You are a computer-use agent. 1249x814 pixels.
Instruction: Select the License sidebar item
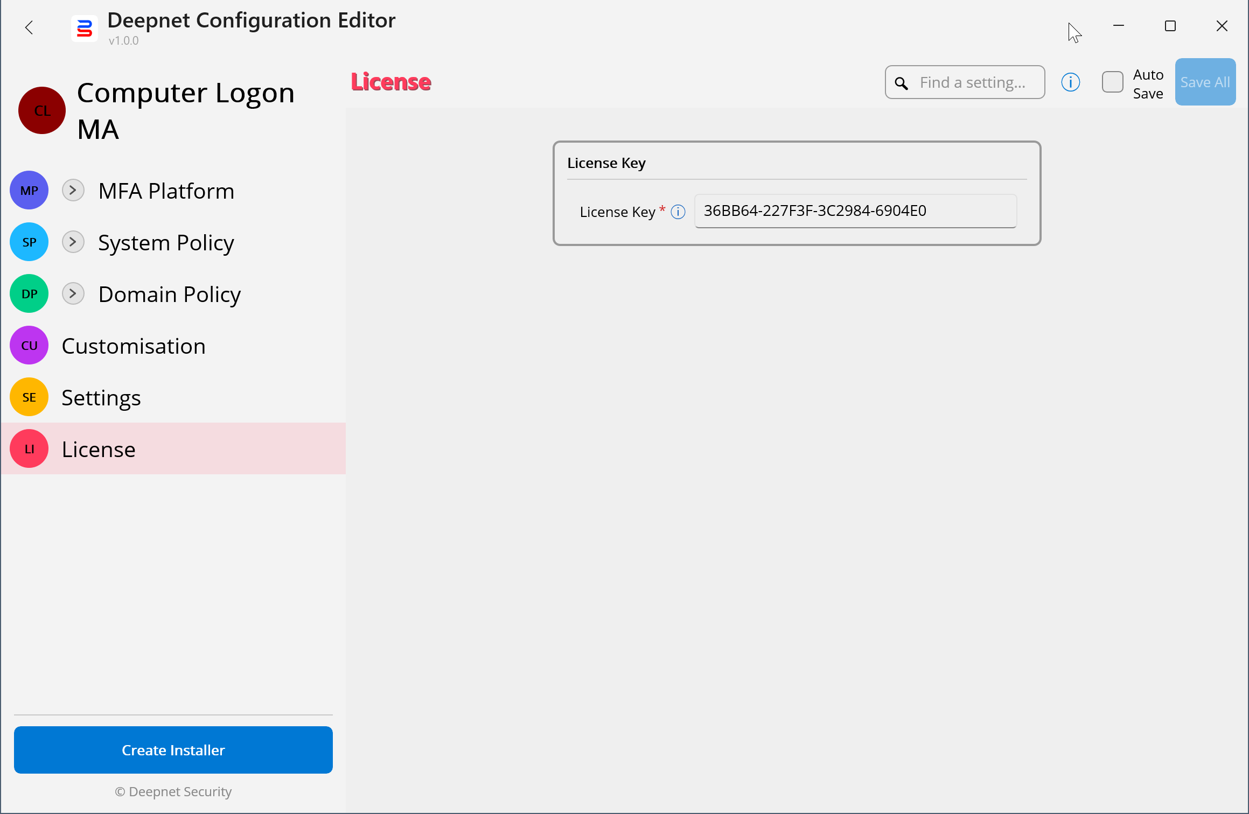coord(99,449)
